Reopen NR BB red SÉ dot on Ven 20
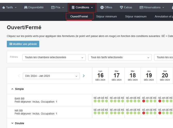 pyautogui.click(x=160, y=113)
